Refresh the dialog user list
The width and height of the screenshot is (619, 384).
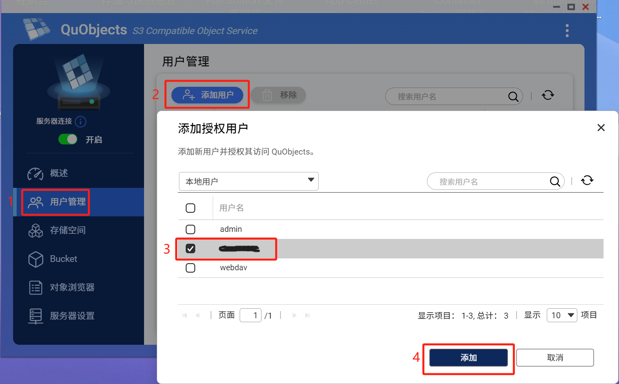coord(587,180)
